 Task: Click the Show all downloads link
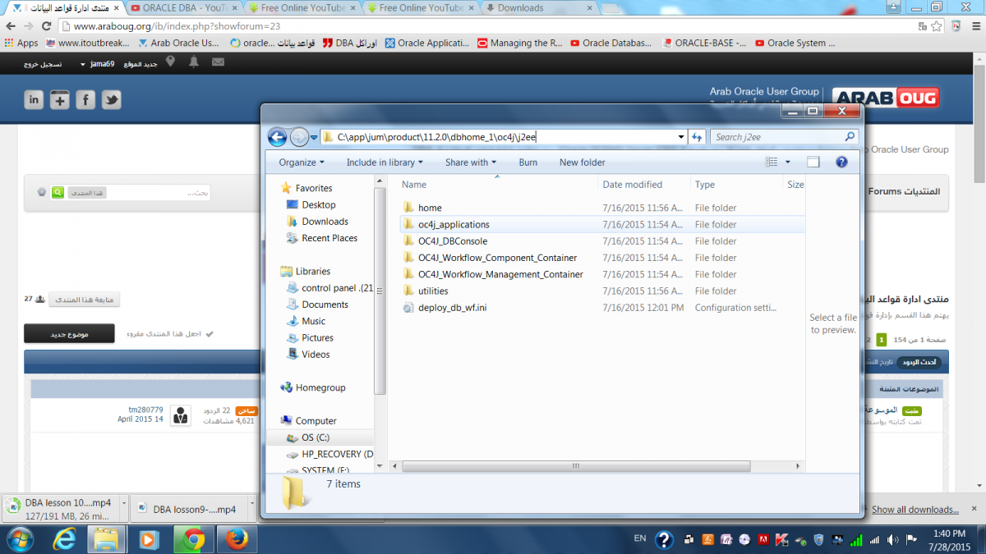[915, 510]
